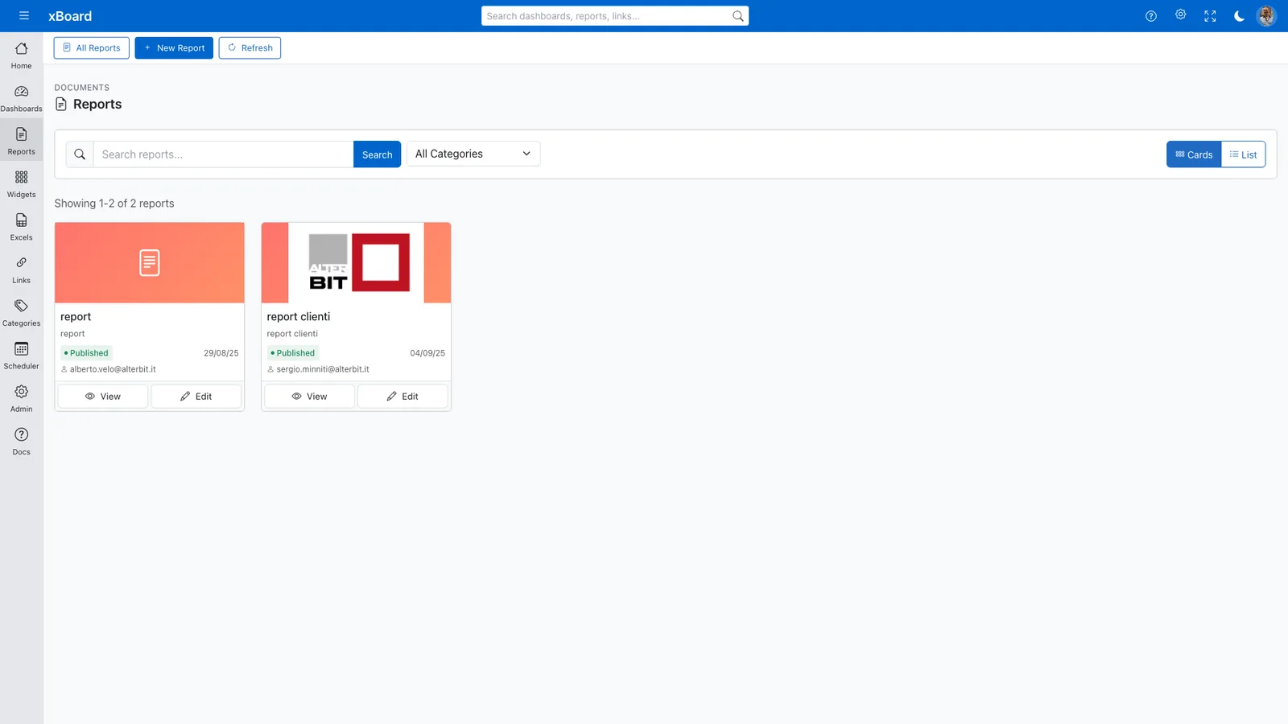Go to Home in sidebar
1288x724 pixels.
22,56
